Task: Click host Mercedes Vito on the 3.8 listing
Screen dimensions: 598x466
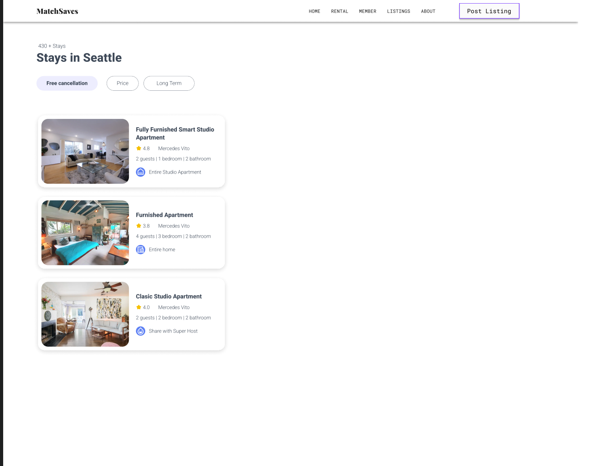Action: (x=174, y=226)
